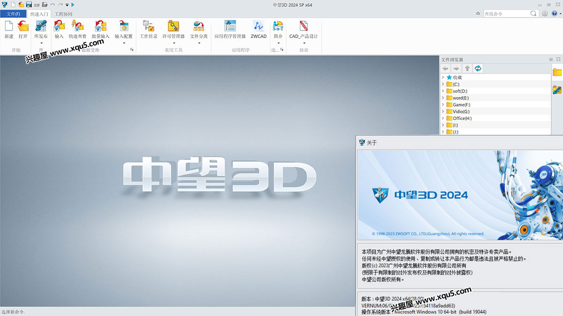Open the 文件(F) menu
This screenshot has width=563, height=316.
point(13,14)
